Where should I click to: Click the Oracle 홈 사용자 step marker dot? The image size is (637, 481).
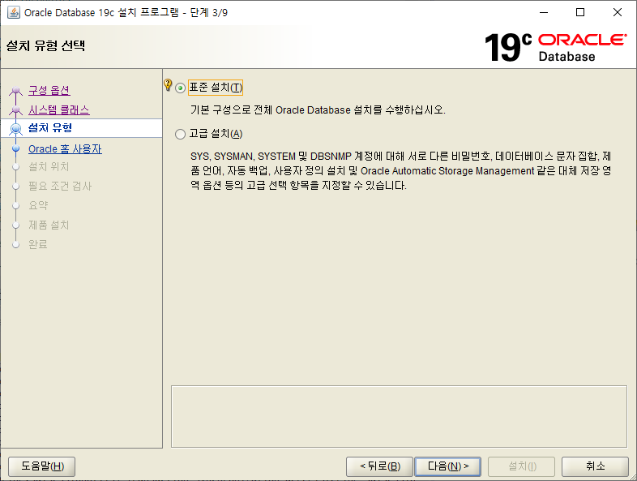click(x=16, y=148)
